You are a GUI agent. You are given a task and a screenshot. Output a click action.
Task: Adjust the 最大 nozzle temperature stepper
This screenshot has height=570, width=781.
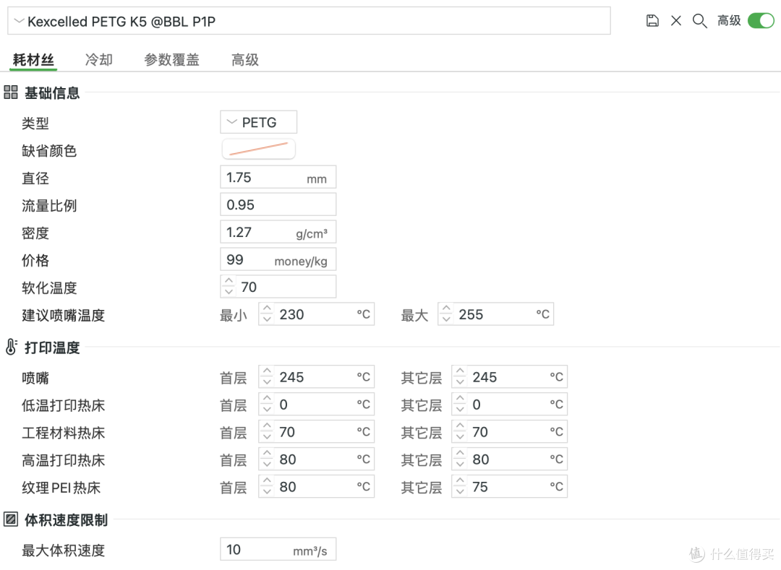pos(446,314)
